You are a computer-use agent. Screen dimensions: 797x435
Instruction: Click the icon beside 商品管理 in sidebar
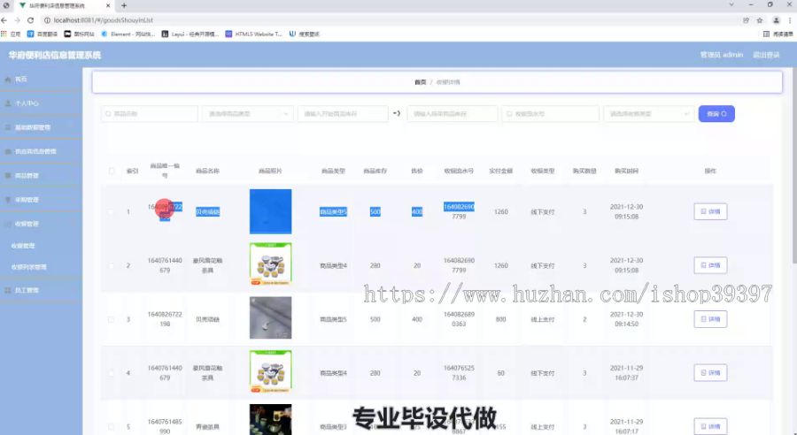point(8,176)
